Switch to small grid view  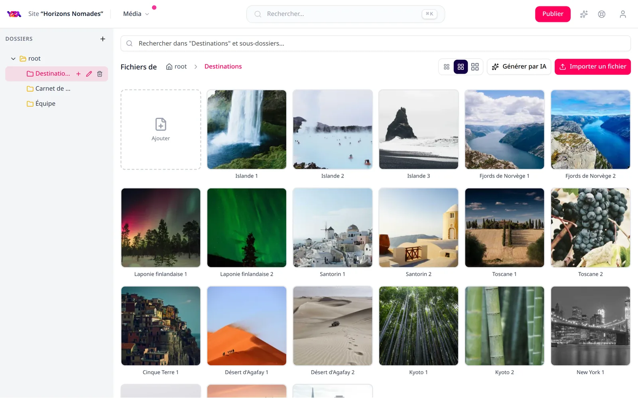pyautogui.click(x=447, y=67)
